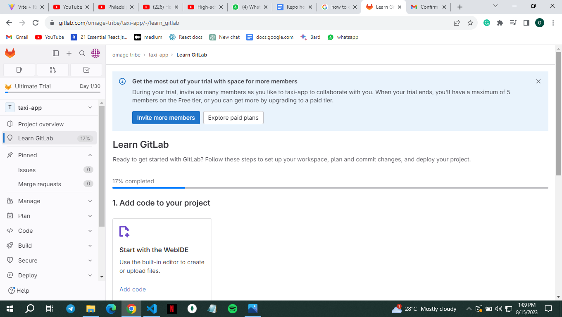Follow the Add code link
Image resolution: width=562 pixels, height=317 pixels.
(133, 289)
